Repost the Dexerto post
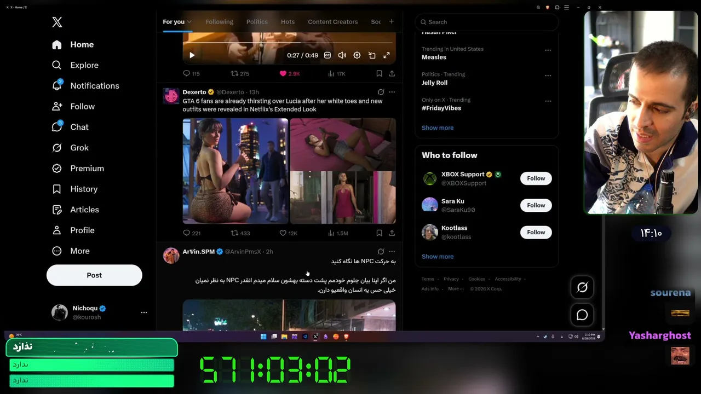Image resolution: width=701 pixels, height=394 pixels. 240,233
